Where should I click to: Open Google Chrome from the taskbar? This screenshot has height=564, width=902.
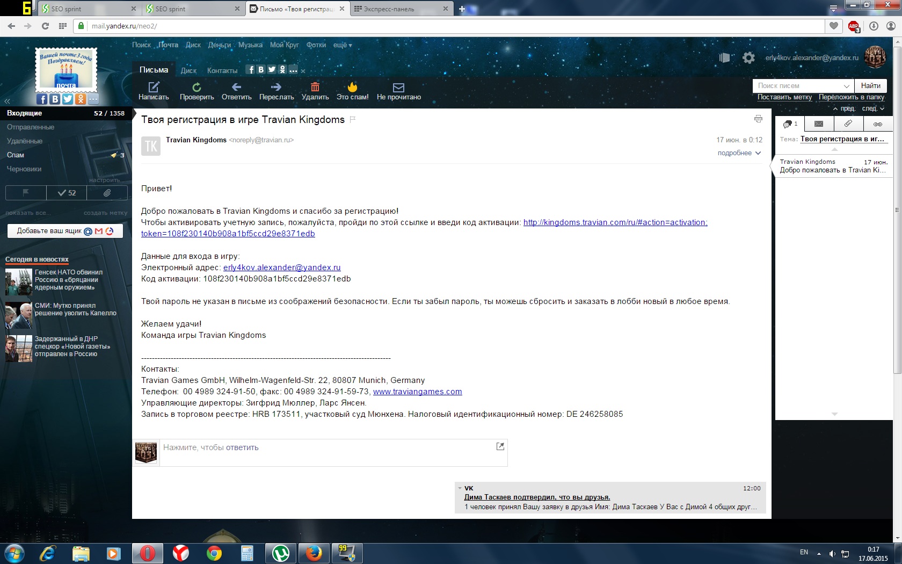click(214, 553)
